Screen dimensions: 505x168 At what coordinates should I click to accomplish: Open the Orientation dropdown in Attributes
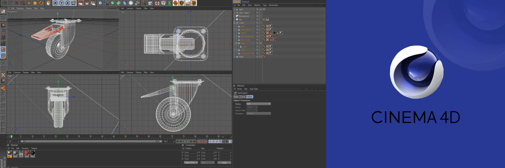(x=259, y=114)
